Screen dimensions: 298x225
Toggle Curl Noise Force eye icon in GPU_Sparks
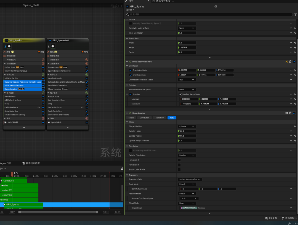click(x=39, y=107)
